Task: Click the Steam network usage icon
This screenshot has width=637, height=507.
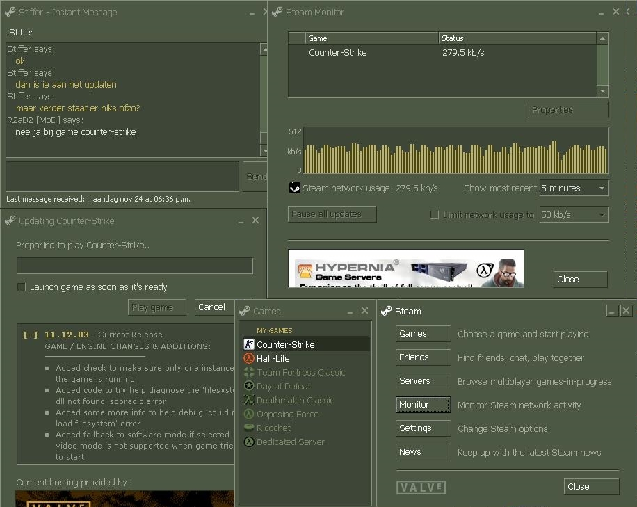Action: pos(295,188)
